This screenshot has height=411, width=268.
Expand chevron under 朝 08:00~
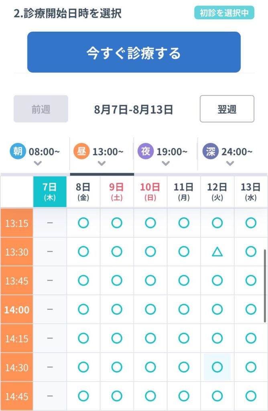click(38, 163)
